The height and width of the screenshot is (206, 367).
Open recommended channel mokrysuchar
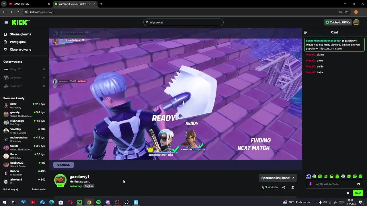tap(24, 139)
